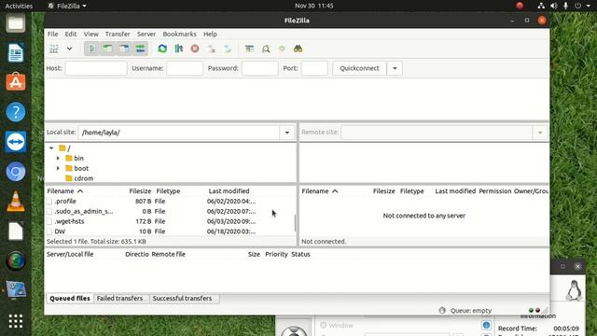Sort local files by Filesize column
Viewport: 597px width, 336px height.
point(140,191)
